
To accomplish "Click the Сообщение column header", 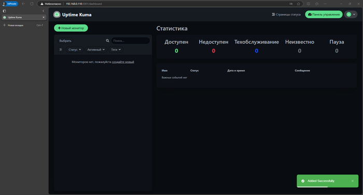I will 302,71.
